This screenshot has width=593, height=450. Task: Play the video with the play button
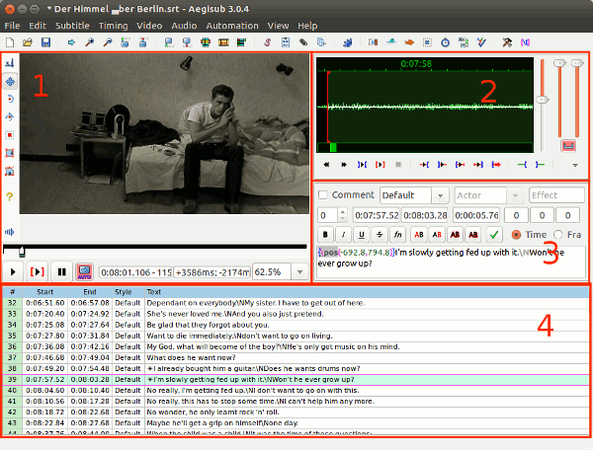click(14, 271)
